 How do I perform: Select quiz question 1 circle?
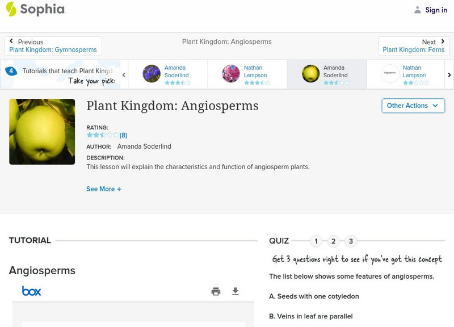316,241
